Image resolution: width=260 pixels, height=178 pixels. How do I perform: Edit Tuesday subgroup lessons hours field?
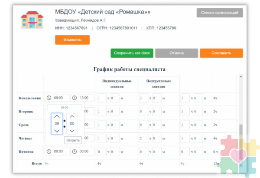[x=143, y=111]
